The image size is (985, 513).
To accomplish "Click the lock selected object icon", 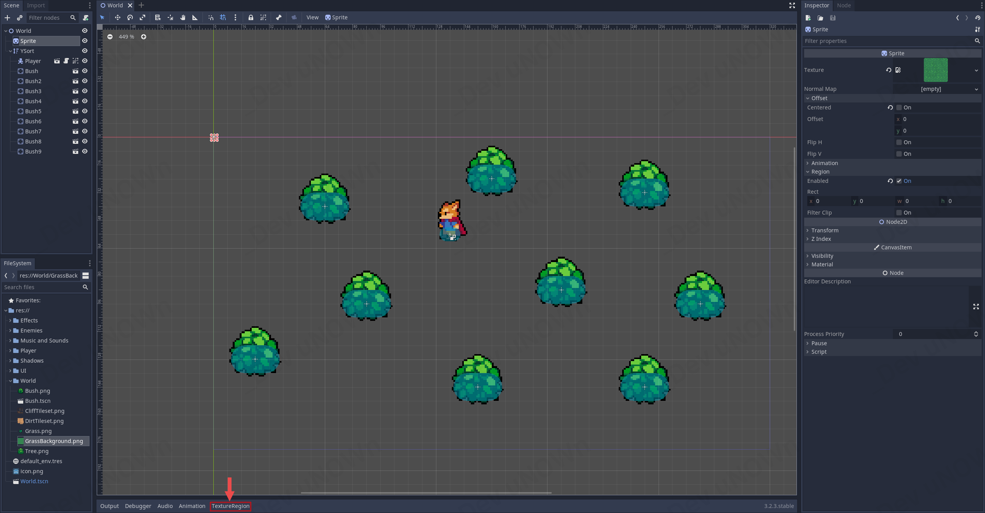I will tap(251, 17).
